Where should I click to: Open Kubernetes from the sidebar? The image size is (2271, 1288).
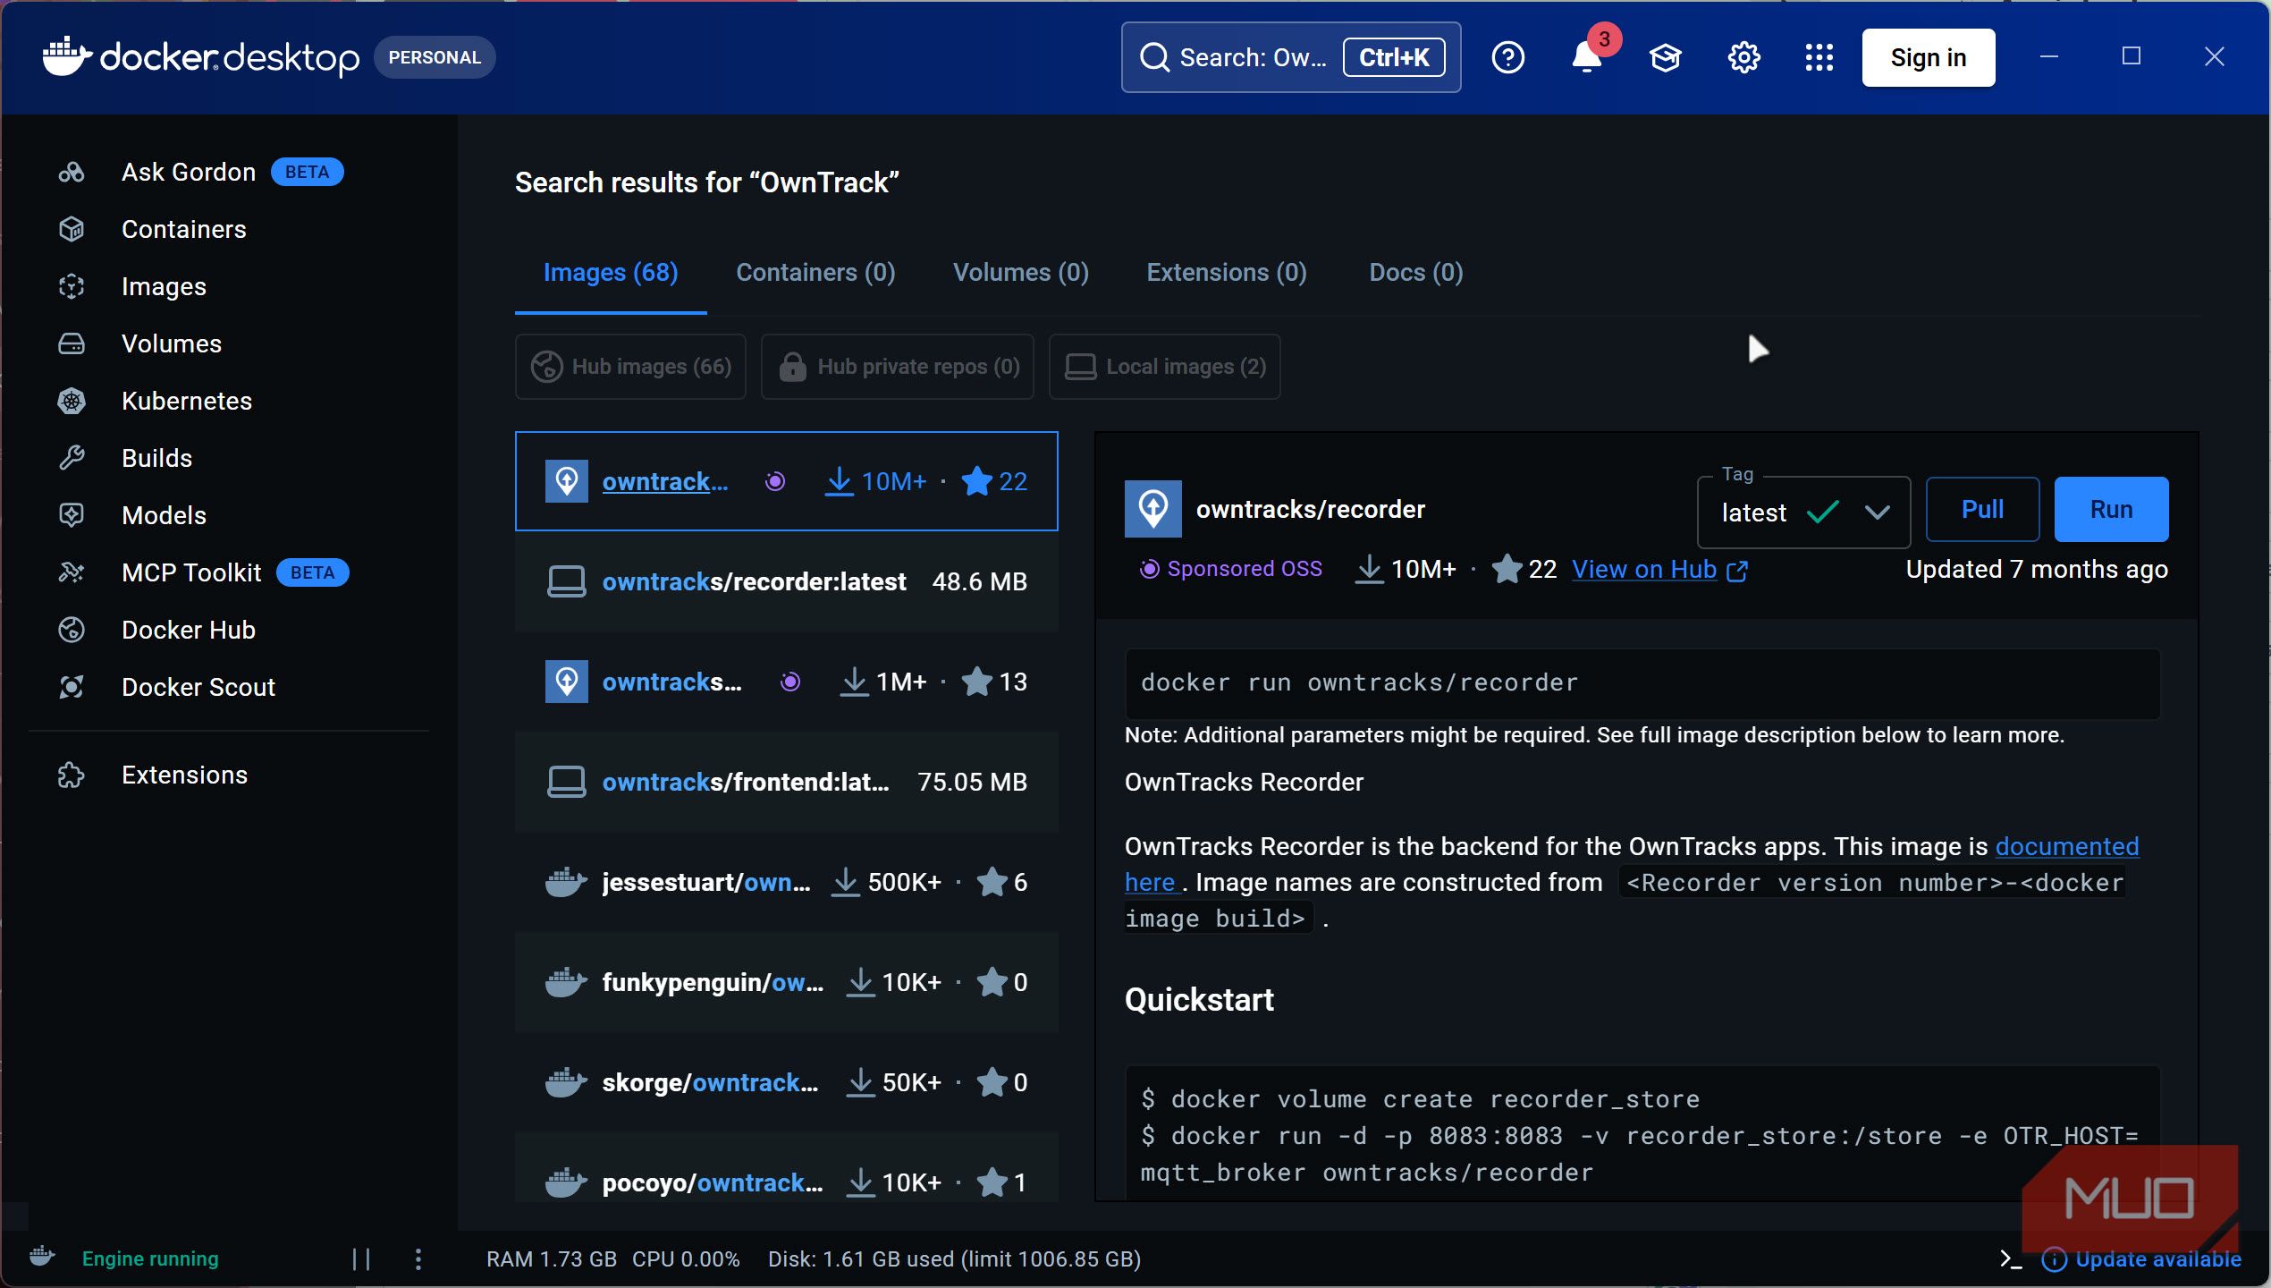click(x=186, y=401)
